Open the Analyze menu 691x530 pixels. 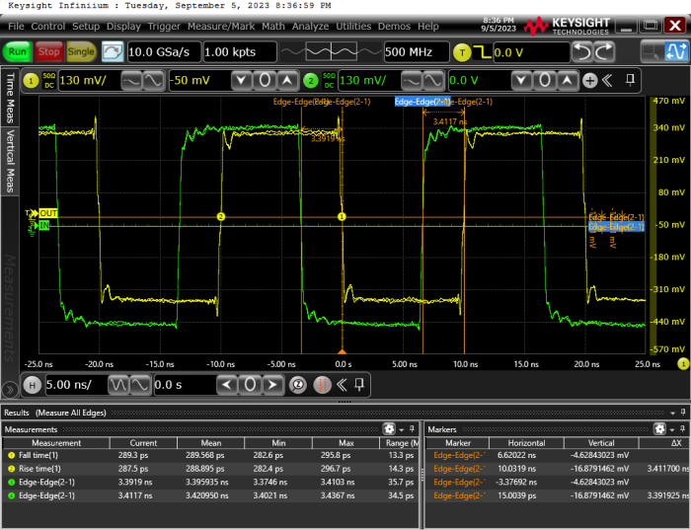coord(310,26)
